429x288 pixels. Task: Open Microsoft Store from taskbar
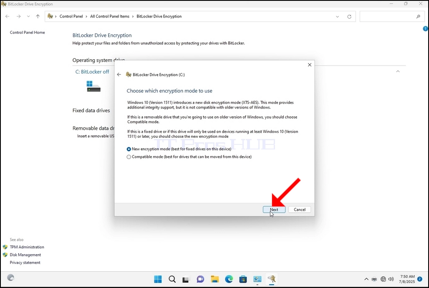[243, 279]
